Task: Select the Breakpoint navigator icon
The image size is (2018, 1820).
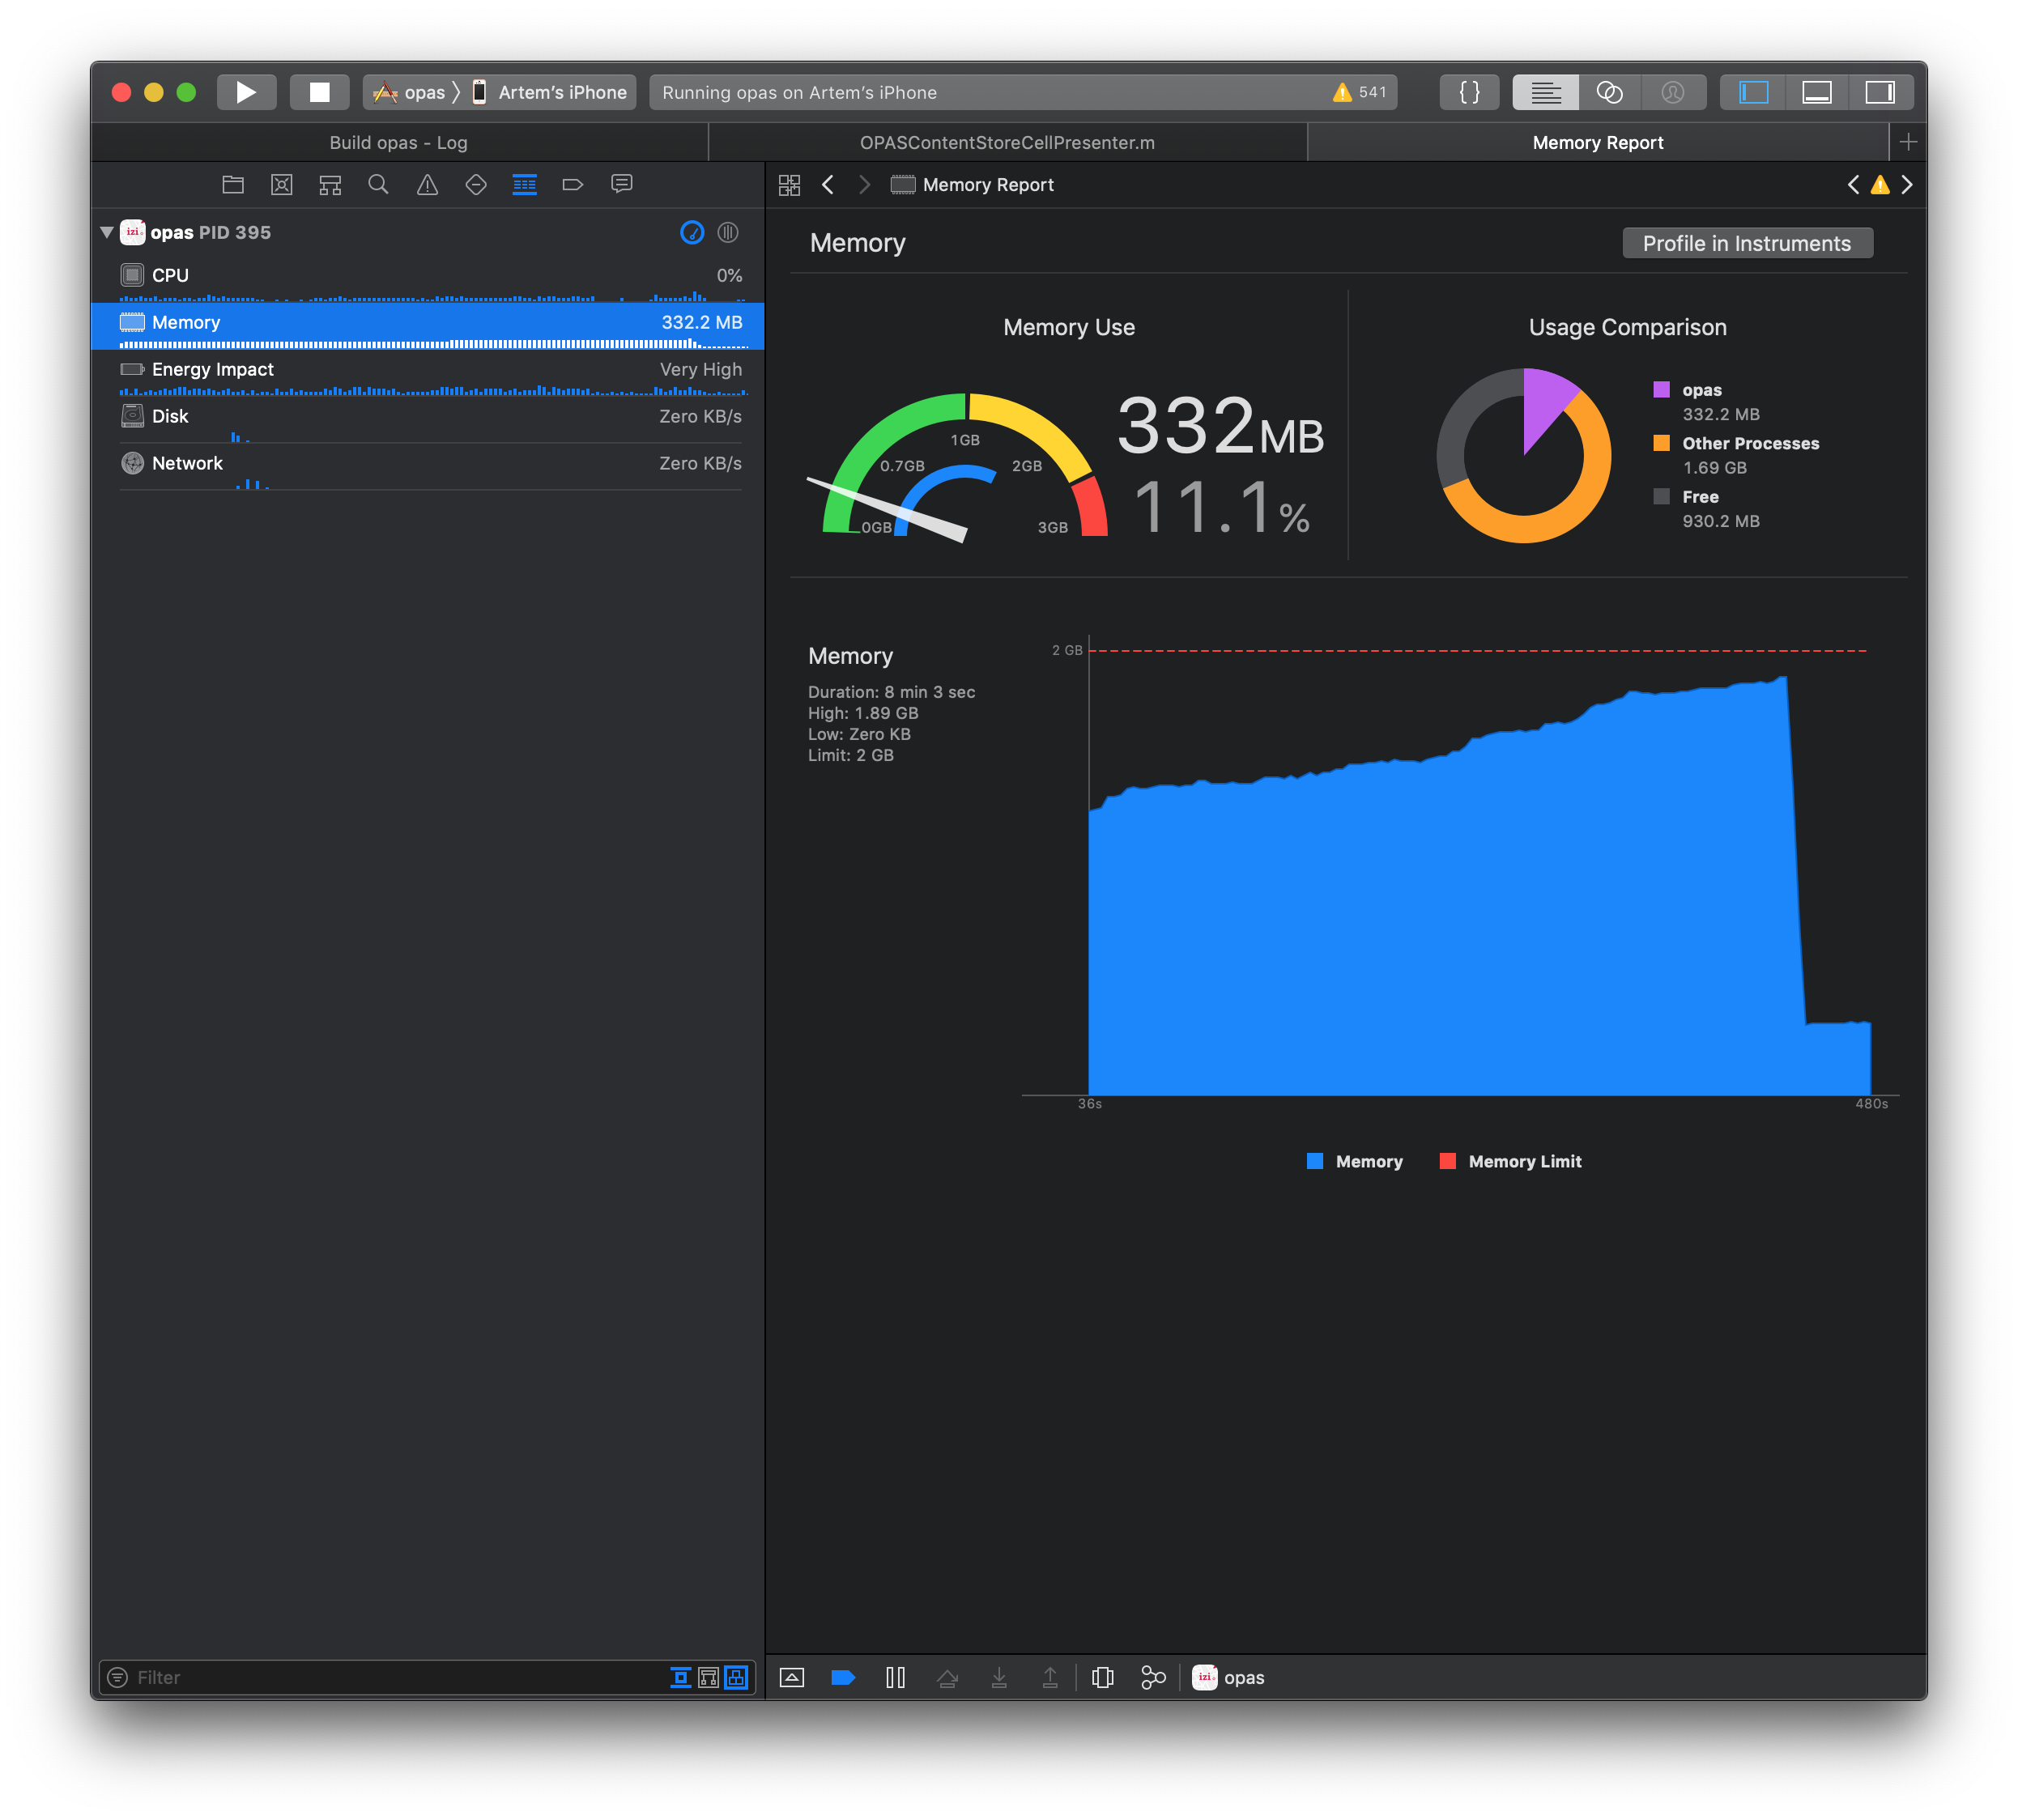Action: pos(572,185)
